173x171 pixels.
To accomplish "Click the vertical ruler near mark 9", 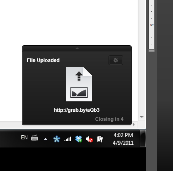I will point(152,25).
